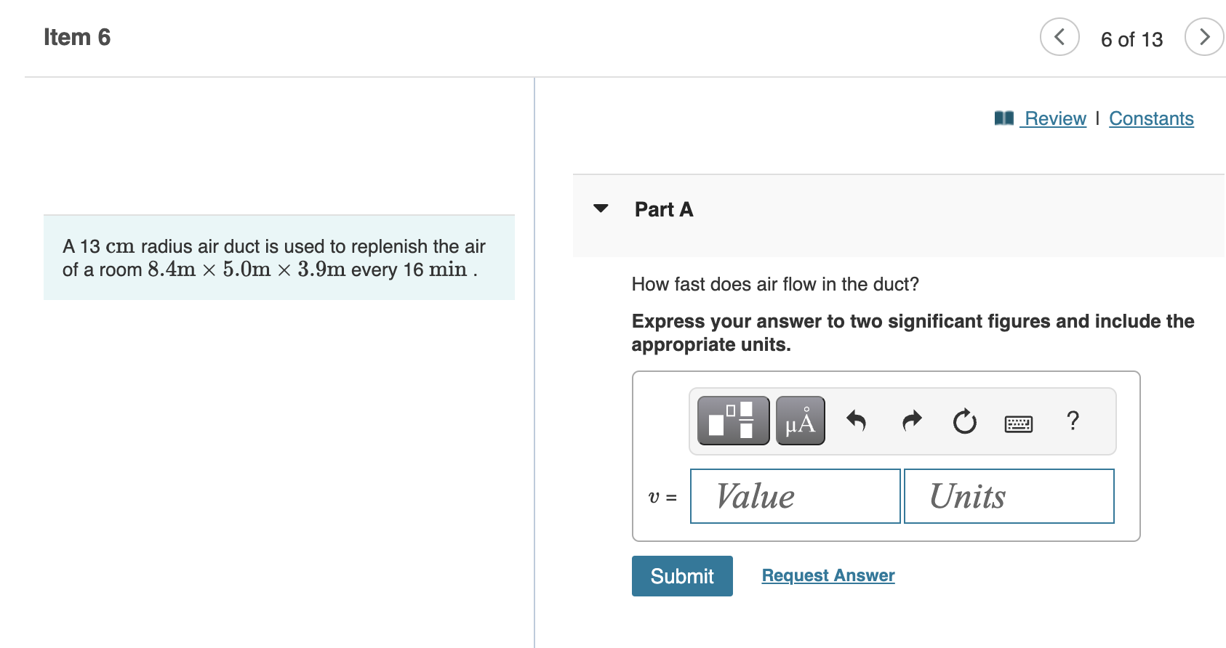
Task: Submit the answer for Part A
Action: tap(681, 575)
